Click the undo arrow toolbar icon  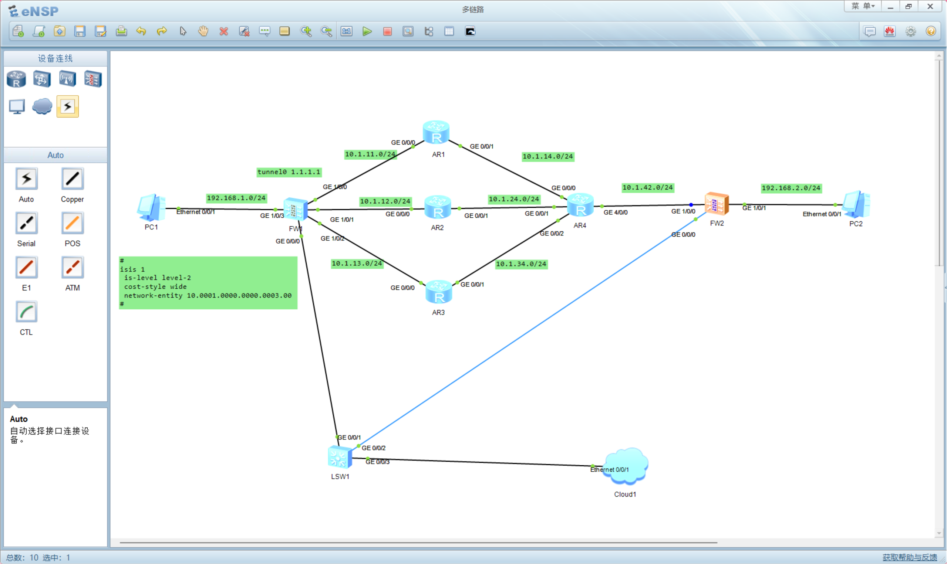[141, 31]
